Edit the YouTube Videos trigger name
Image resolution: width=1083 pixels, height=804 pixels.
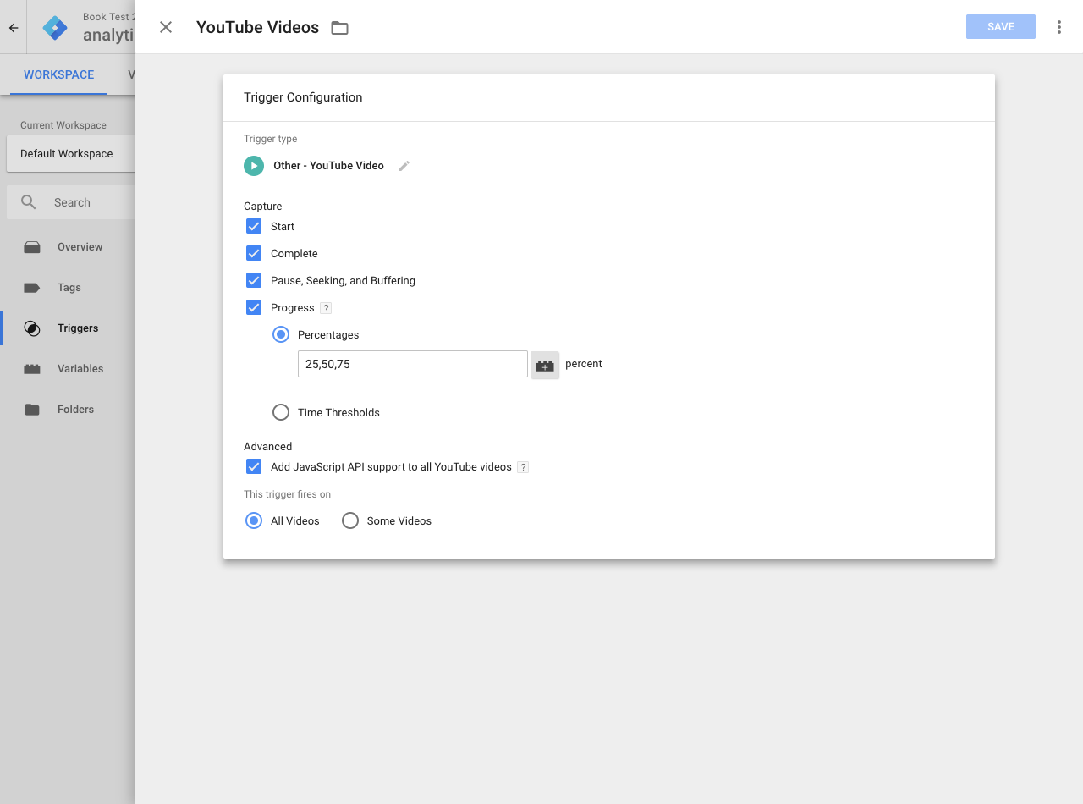pos(257,27)
